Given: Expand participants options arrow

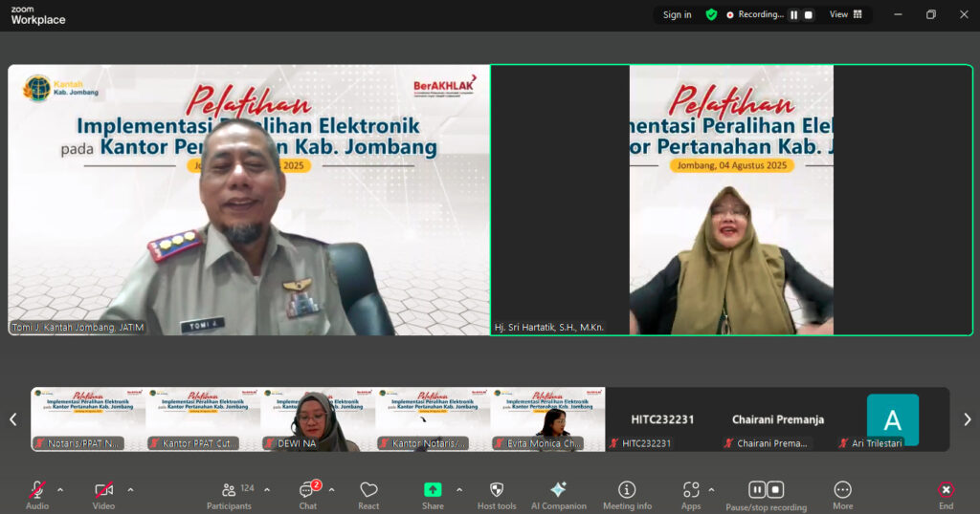Looking at the screenshot, I should (267, 490).
